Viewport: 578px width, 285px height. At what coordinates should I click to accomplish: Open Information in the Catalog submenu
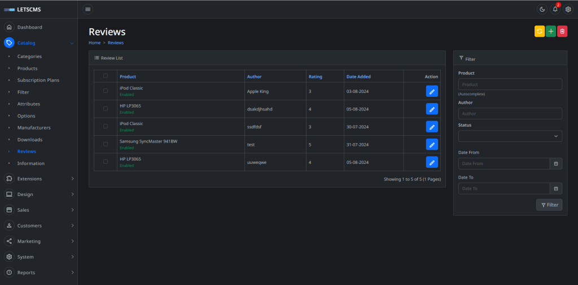[x=31, y=163]
